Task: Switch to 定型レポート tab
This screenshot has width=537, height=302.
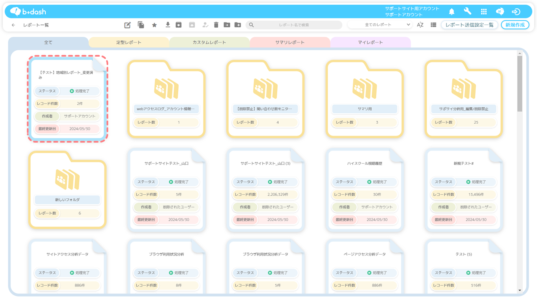Action: tap(129, 42)
